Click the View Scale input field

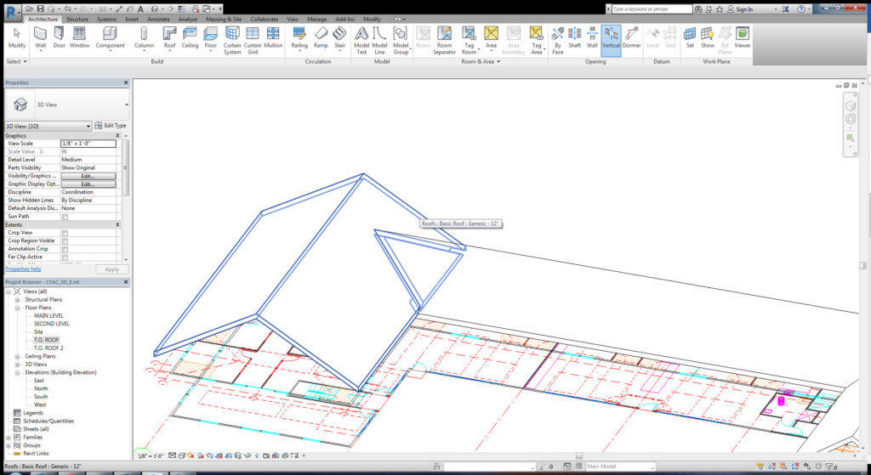[88, 143]
